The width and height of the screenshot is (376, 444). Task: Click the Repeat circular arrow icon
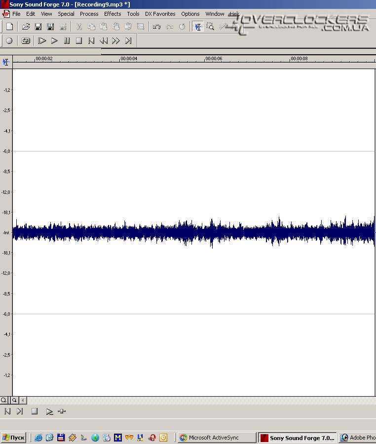[x=182, y=27]
